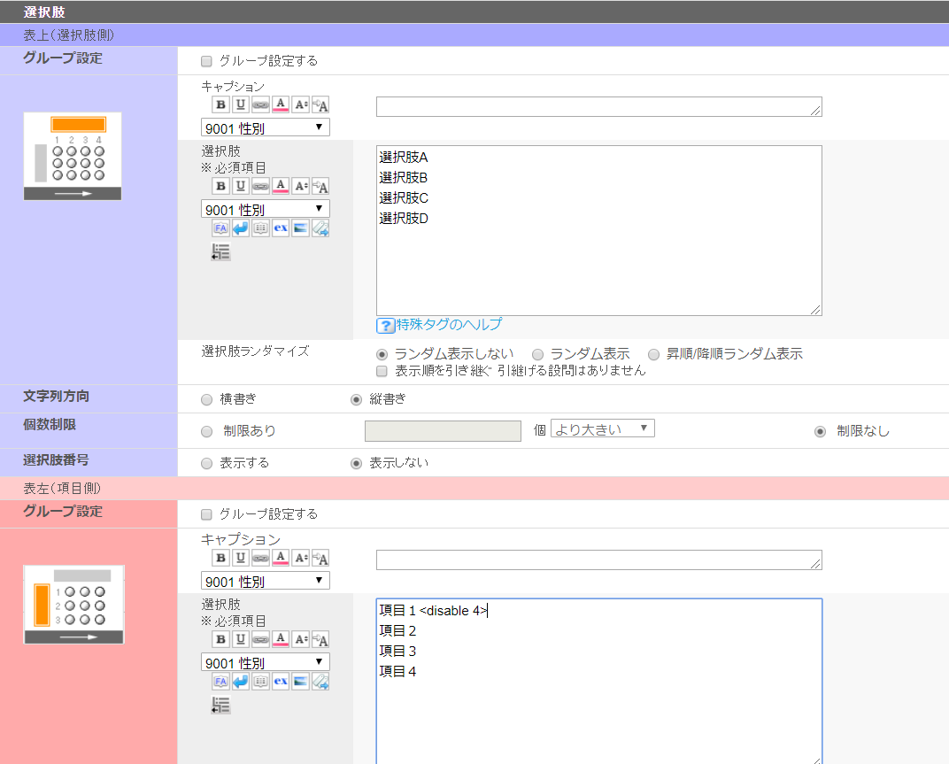Viewport: 949px width, 764px height.
Task: Enable グループ設定する checkbox in 表上 section
Action: (x=206, y=61)
